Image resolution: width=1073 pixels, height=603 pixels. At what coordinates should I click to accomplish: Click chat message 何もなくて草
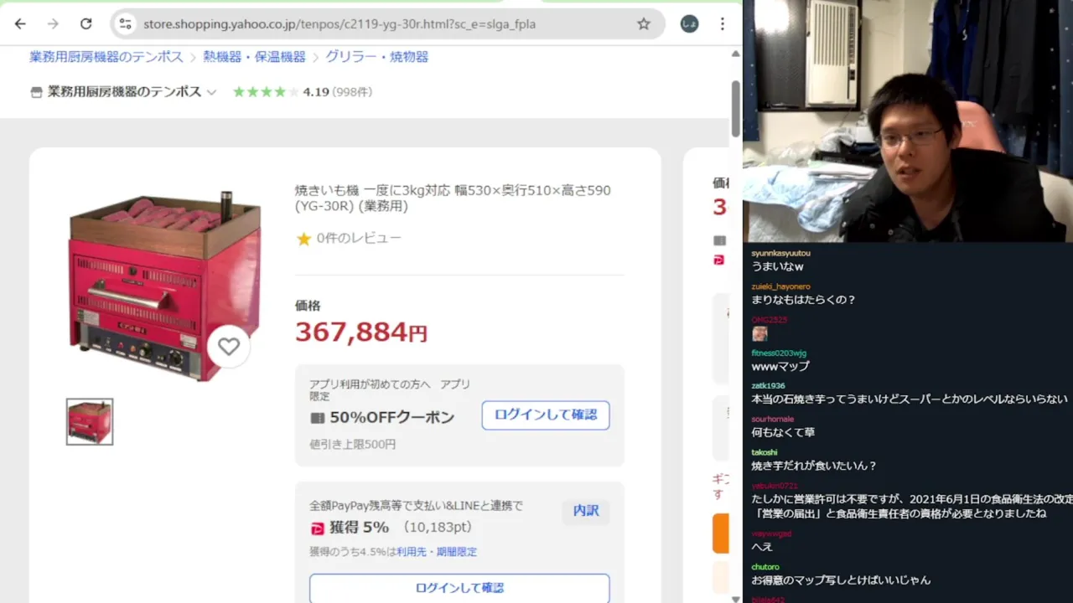click(783, 432)
